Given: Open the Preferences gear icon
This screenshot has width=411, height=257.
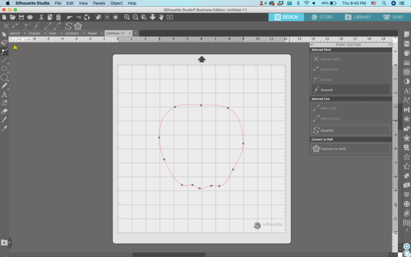Looking at the screenshot, I should pyautogui.click(x=407, y=246).
